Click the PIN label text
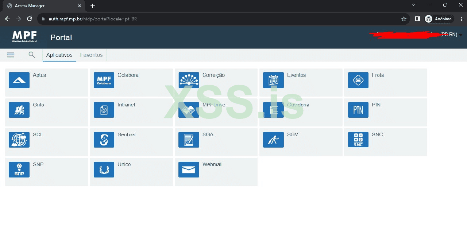Viewport: 467px width, 246px height. point(376,105)
